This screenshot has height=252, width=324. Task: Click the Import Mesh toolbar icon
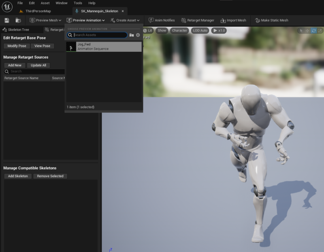232,20
